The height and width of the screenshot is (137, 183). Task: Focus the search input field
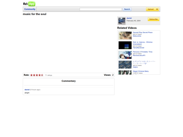101,9
